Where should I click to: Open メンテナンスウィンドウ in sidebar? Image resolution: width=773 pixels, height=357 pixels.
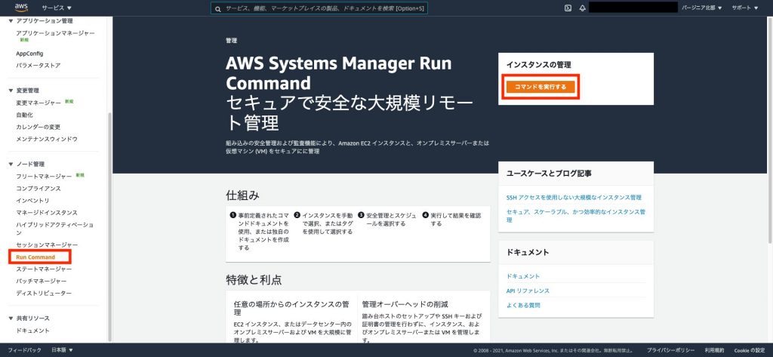[x=47, y=139]
